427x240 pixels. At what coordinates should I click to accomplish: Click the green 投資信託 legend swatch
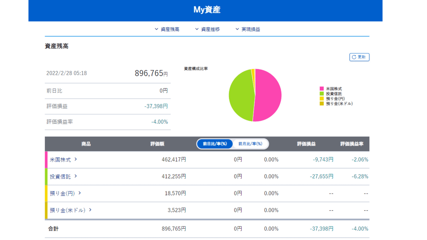click(x=322, y=93)
